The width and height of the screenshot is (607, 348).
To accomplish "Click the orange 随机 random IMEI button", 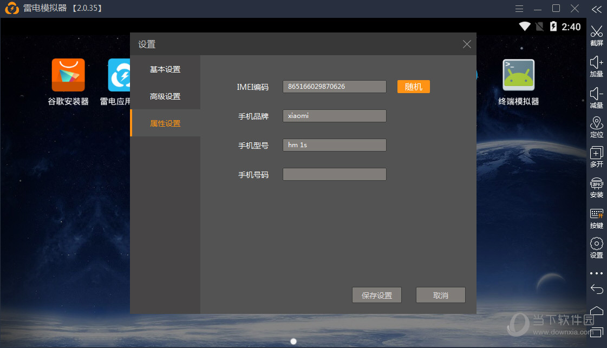I will tap(413, 87).
